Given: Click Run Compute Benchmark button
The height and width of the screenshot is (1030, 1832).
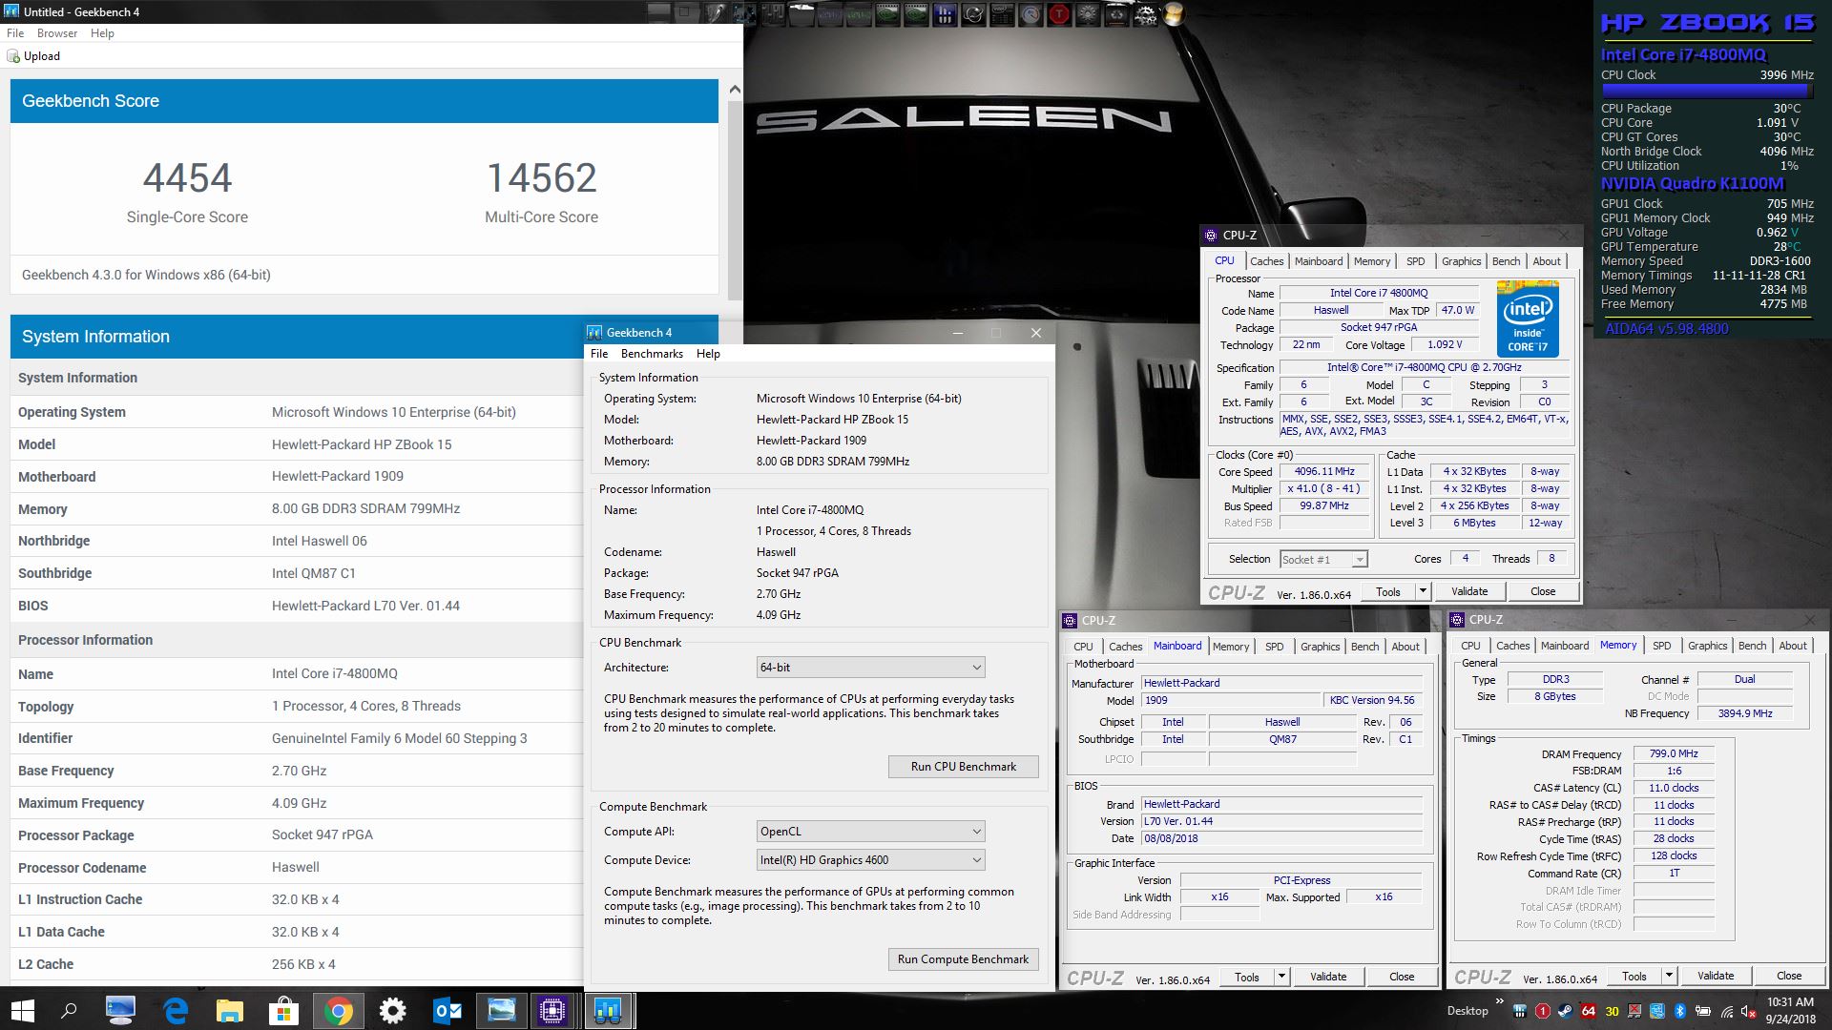Looking at the screenshot, I should pos(963,959).
